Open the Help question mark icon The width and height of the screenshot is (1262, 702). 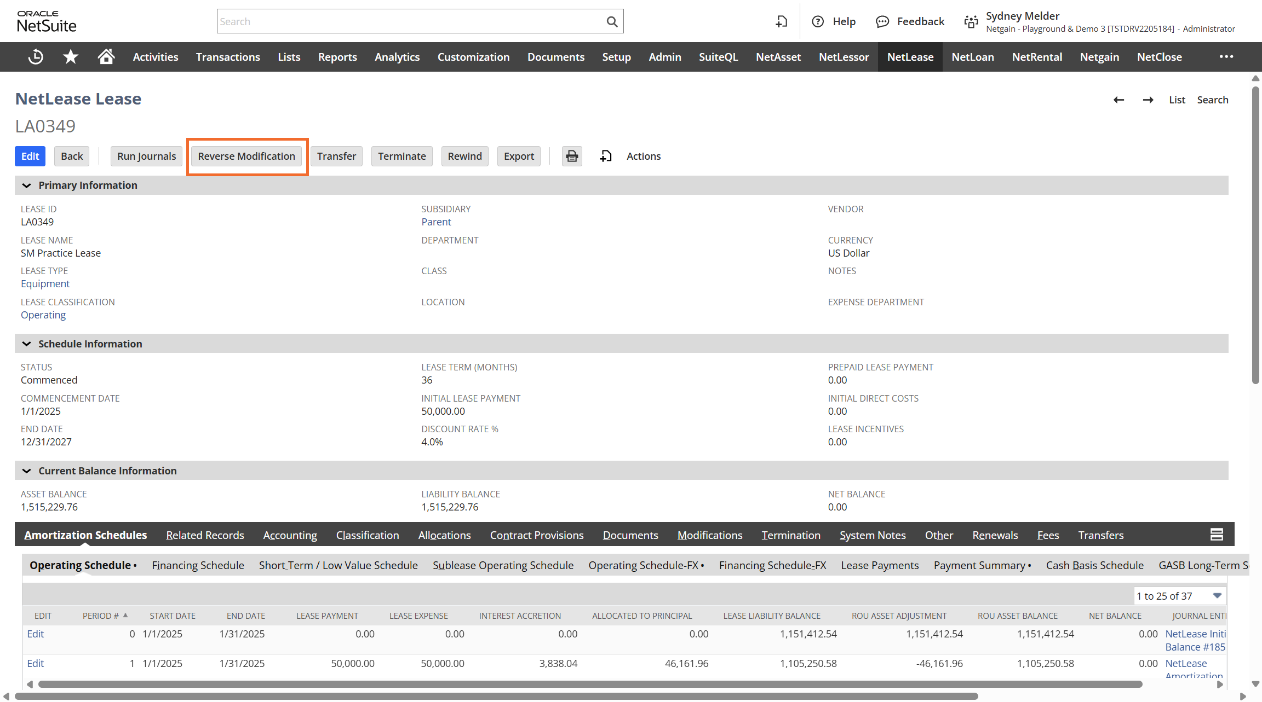(x=818, y=21)
